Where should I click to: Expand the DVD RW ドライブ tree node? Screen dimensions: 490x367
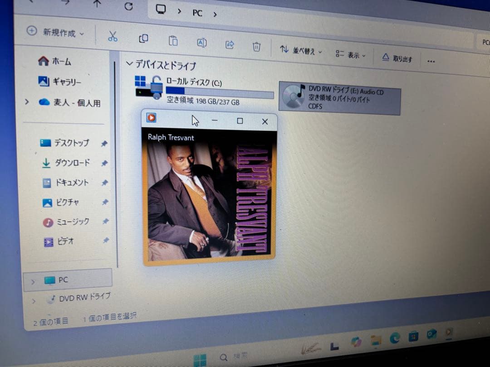pos(34,301)
